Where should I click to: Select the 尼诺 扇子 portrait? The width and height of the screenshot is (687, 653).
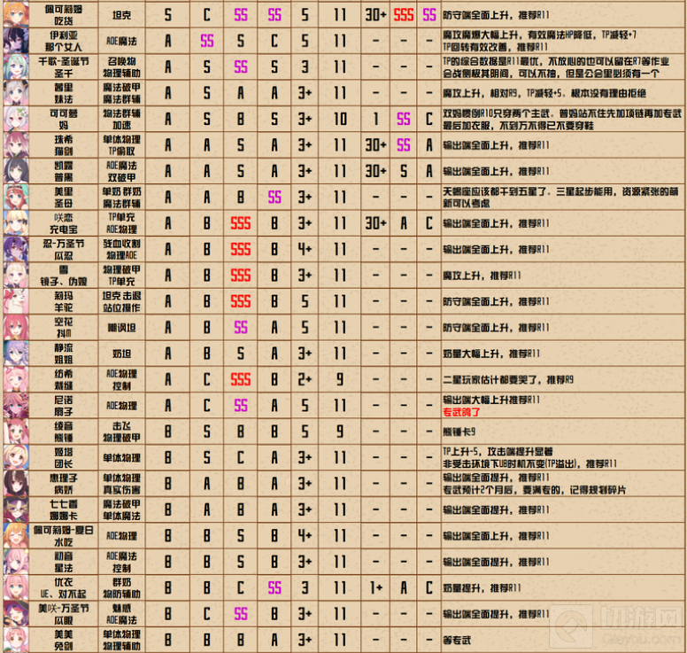[16, 406]
